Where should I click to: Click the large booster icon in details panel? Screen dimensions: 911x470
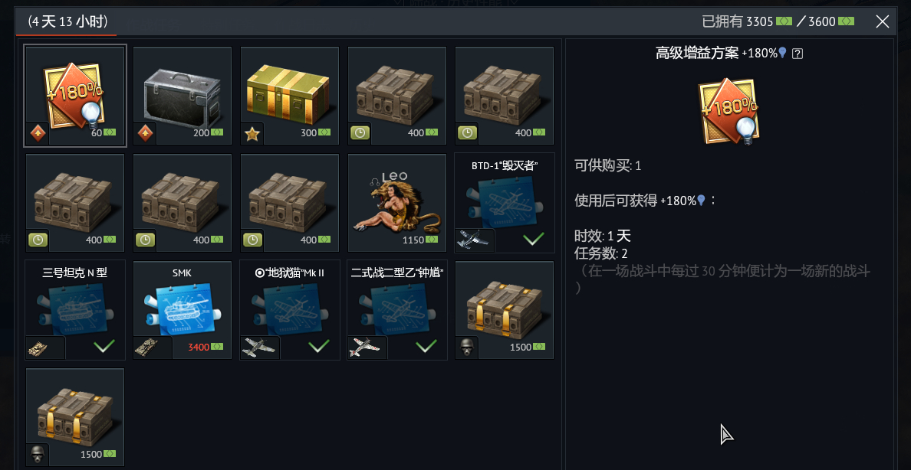tap(730, 112)
